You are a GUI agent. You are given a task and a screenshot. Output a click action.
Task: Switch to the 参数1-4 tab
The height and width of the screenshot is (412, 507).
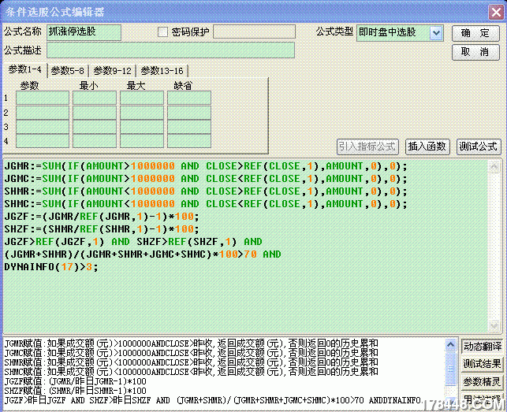point(25,69)
